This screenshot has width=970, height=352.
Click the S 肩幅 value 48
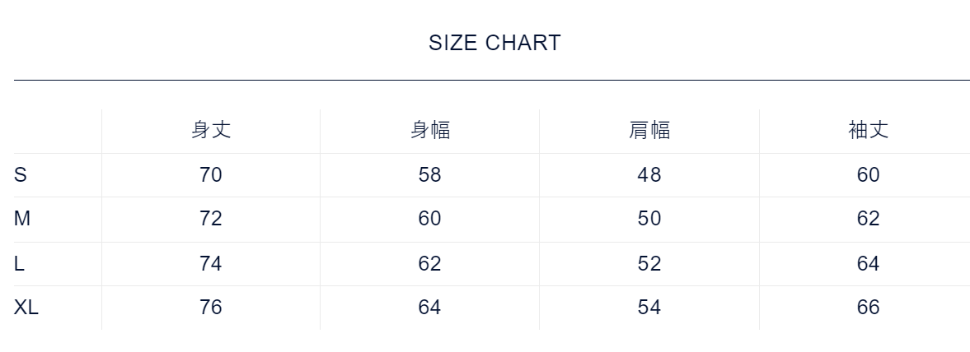pos(649,175)
